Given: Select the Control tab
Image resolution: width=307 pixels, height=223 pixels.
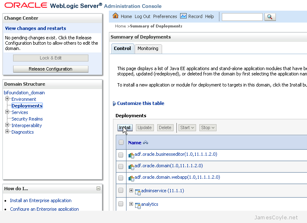Looking at the screenshot, I should click(122, 49).
